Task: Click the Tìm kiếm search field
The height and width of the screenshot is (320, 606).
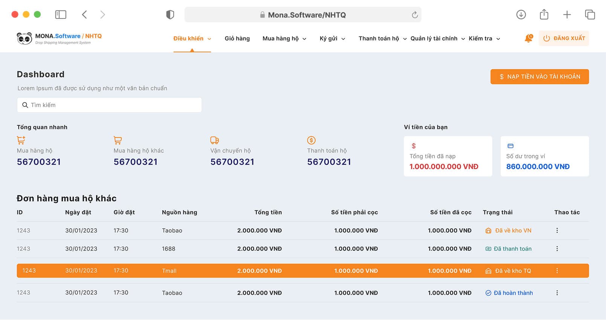Action: tap(109, 105)
